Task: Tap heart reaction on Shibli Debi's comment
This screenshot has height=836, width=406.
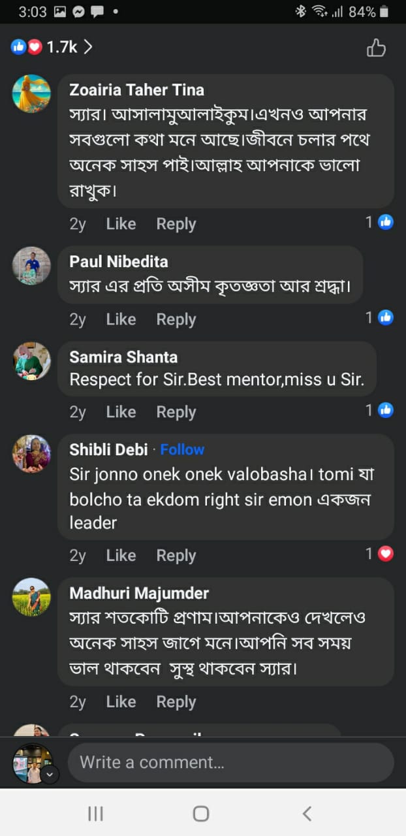Action: coord(386,554)
